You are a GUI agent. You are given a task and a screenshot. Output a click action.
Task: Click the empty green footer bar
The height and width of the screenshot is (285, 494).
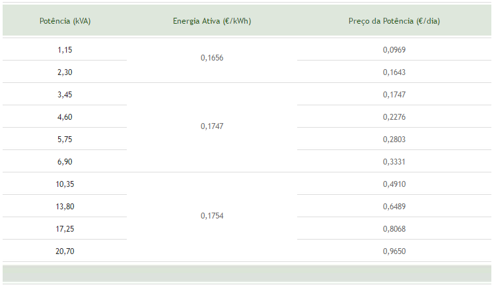click(x=247, y=273)
